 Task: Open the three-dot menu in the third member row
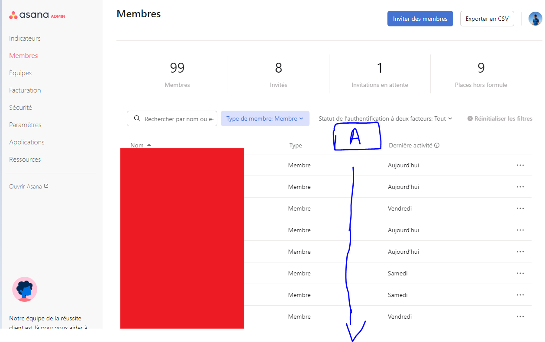(520, 208)
